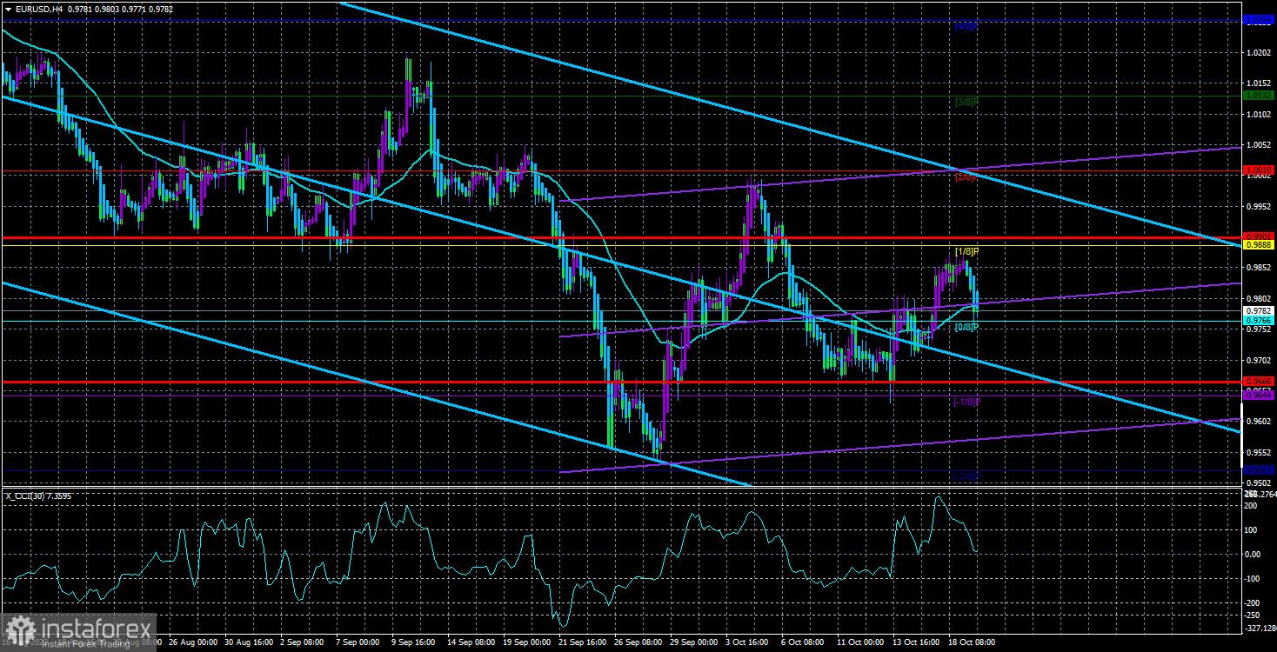
Task: Click the cyan [0/8]P Murray level label
Action: click(967, 327)
